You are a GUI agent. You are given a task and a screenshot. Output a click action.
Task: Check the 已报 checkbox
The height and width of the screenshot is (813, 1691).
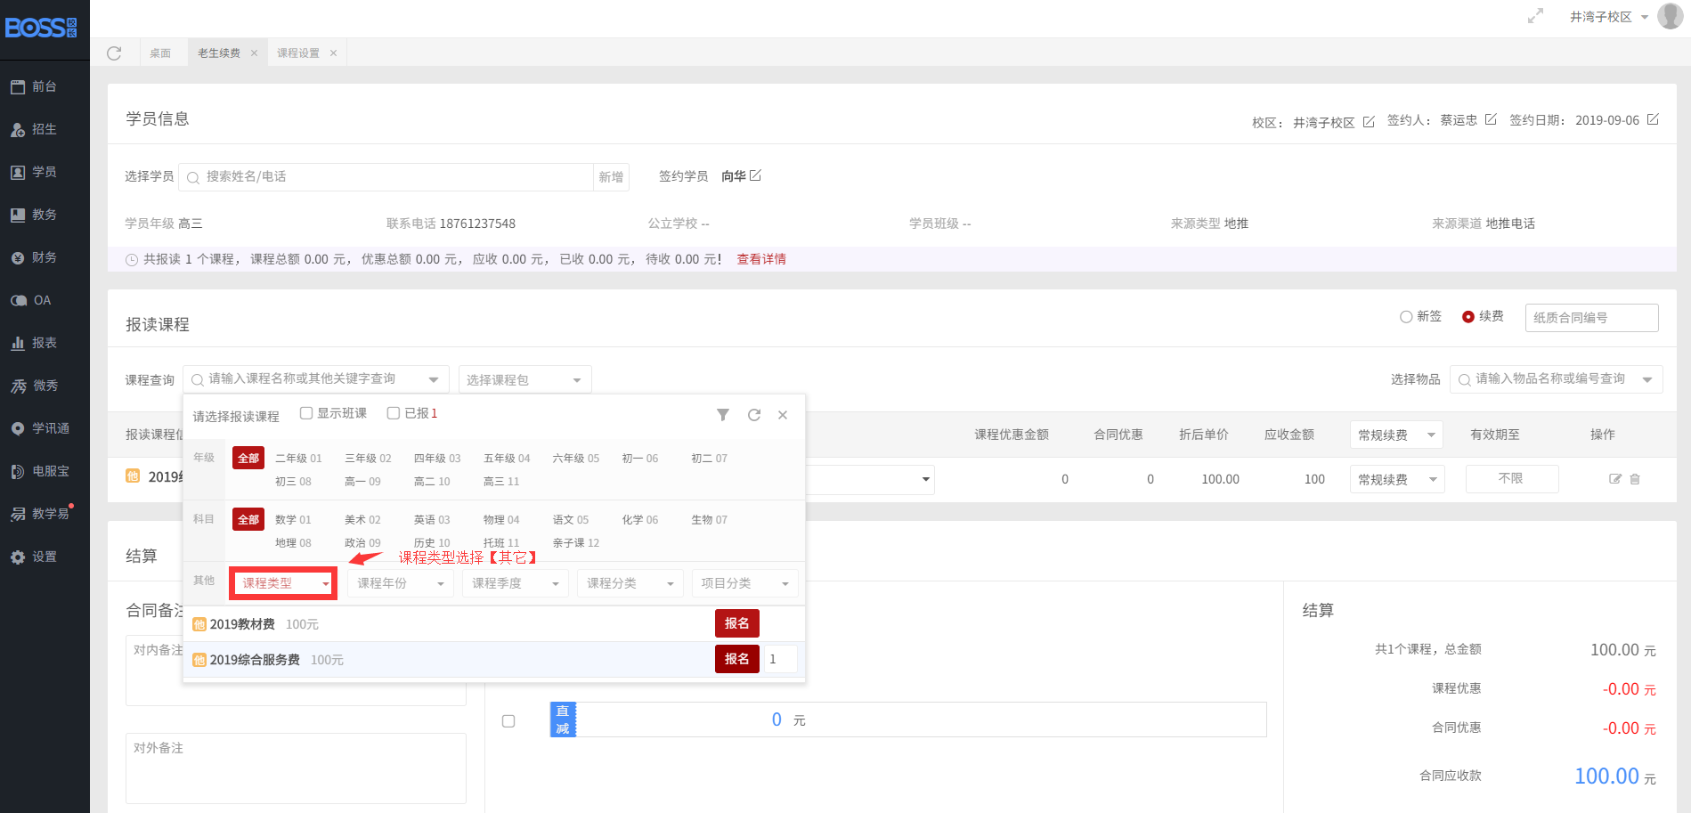tap(394, 413)
